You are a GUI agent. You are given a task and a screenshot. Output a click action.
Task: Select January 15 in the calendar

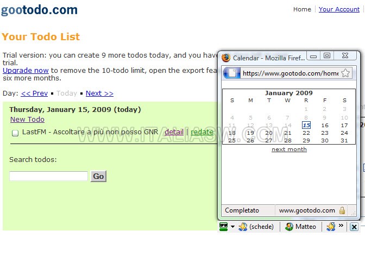click(306, 125)
